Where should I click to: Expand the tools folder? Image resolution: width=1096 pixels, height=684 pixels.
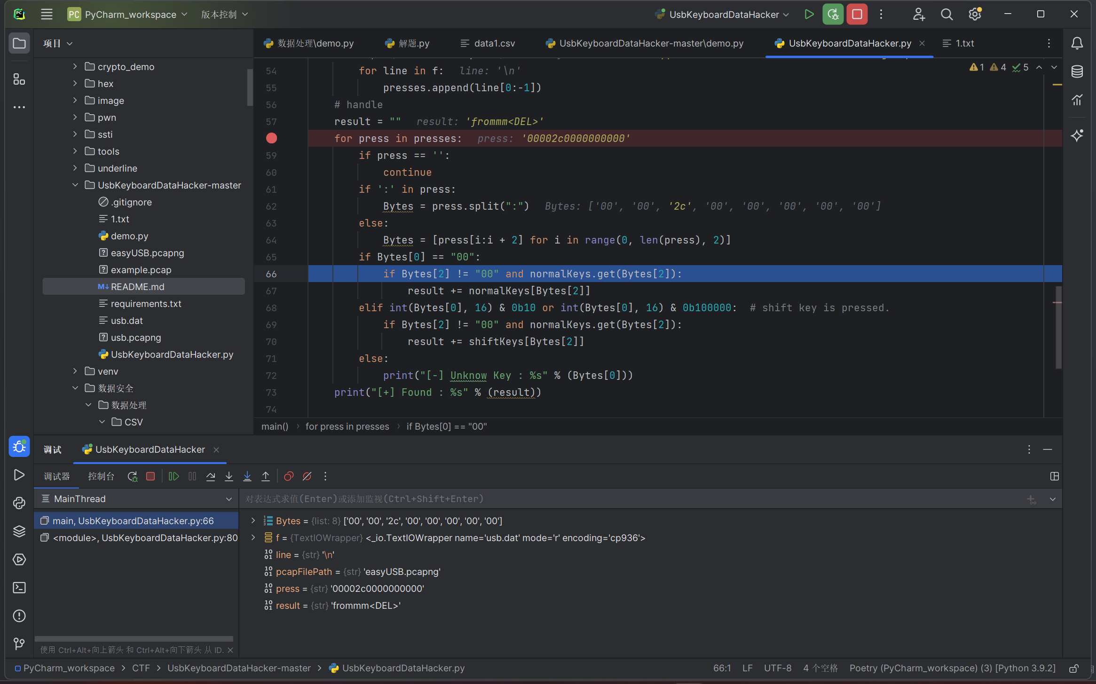75,151
